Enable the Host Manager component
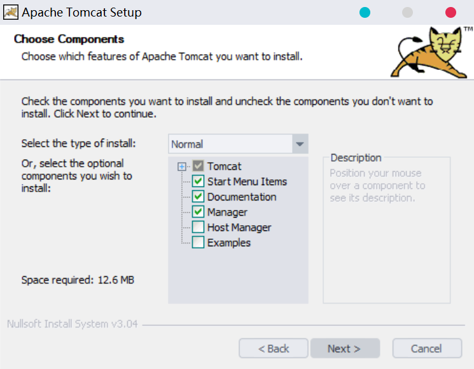The height and width of the screenshot is (369, 474). pyautogui.click(x=198, y=227)
